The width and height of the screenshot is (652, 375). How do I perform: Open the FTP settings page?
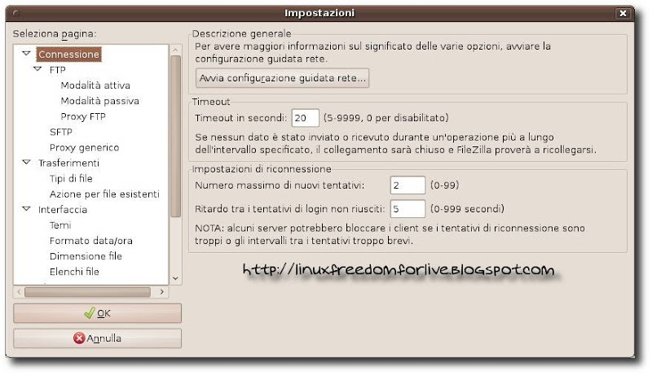click(x=57, y=70)
